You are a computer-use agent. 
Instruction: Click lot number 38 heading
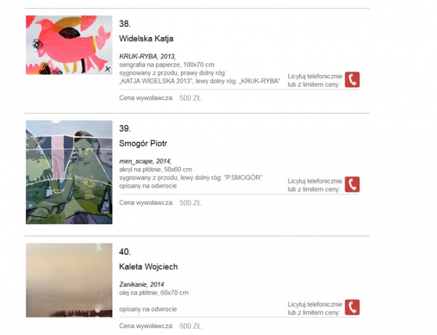125,24
